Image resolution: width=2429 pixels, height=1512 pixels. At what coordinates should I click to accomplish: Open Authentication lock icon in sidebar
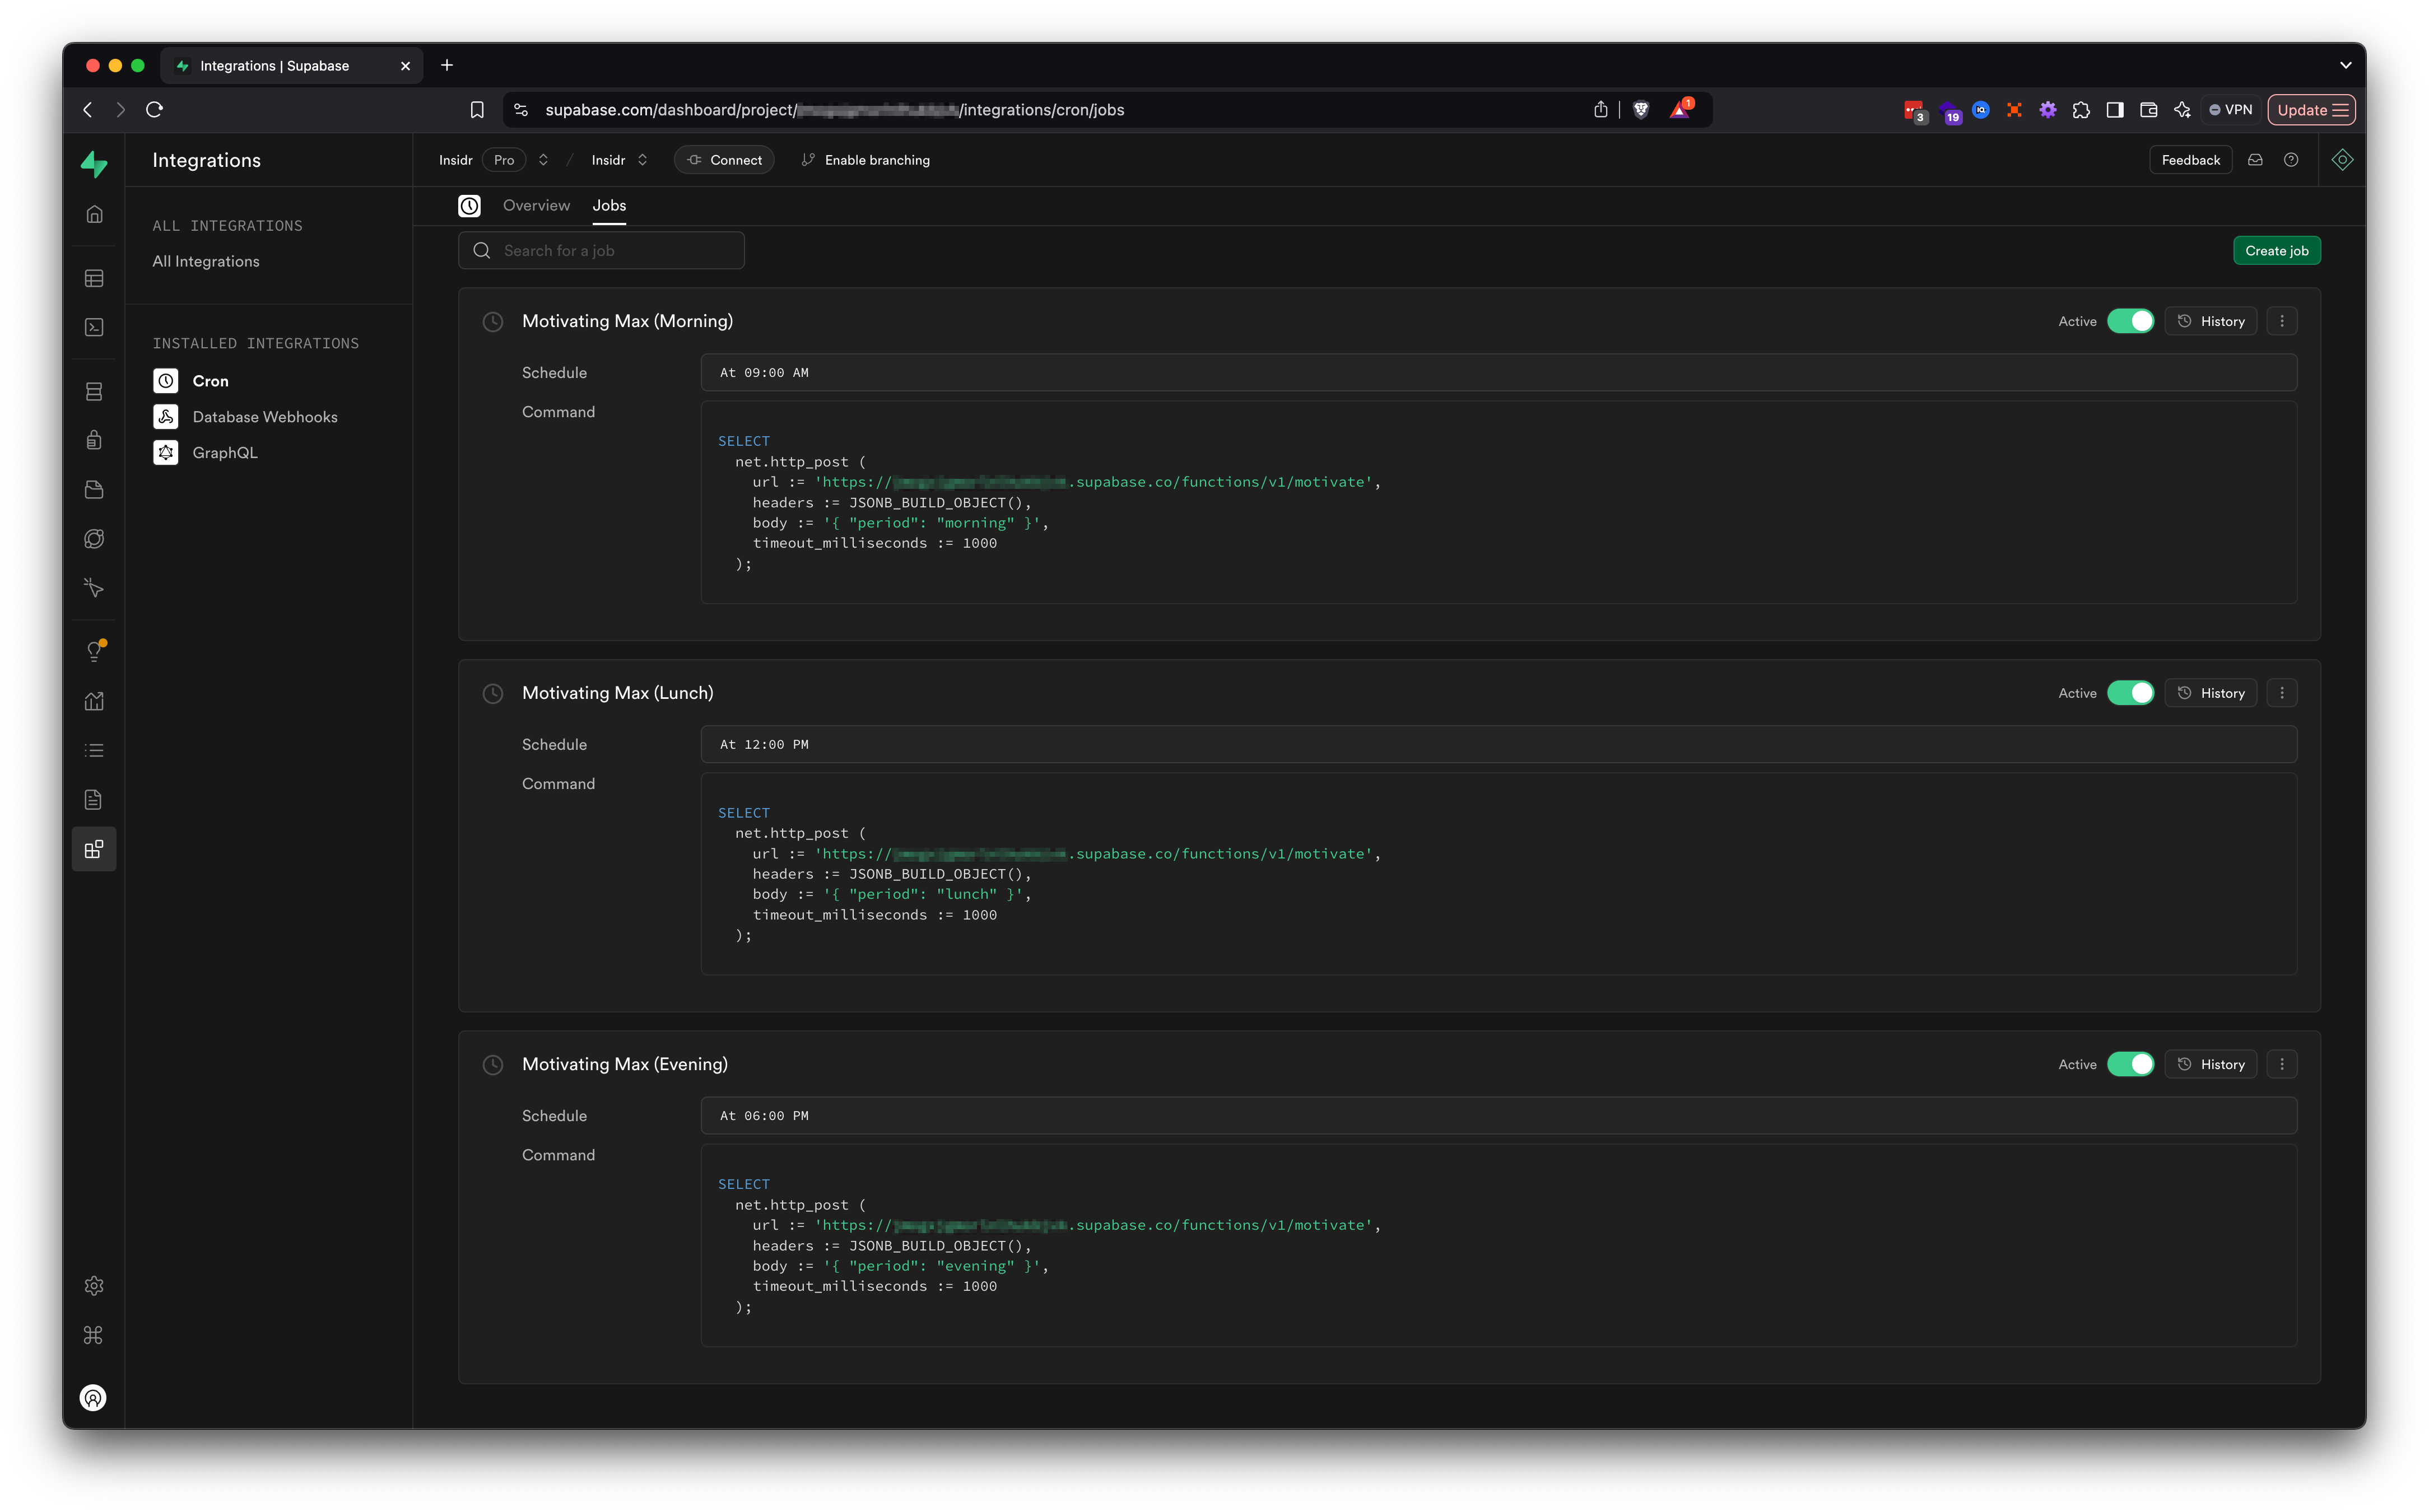point(94,440)
